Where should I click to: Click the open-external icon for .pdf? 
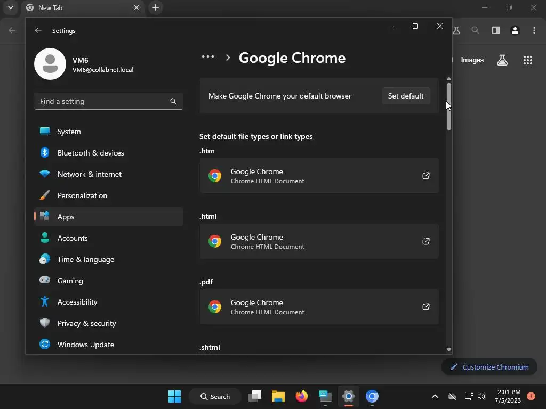pos(426,306)
